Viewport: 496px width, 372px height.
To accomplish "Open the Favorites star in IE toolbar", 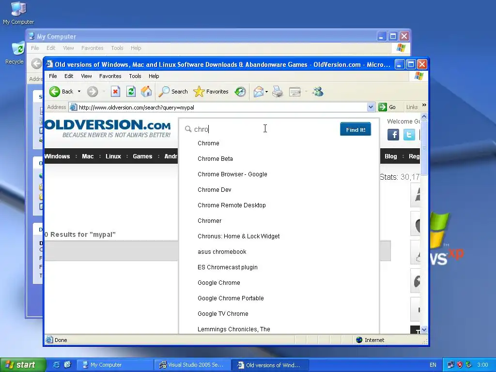I will [211, 92].
